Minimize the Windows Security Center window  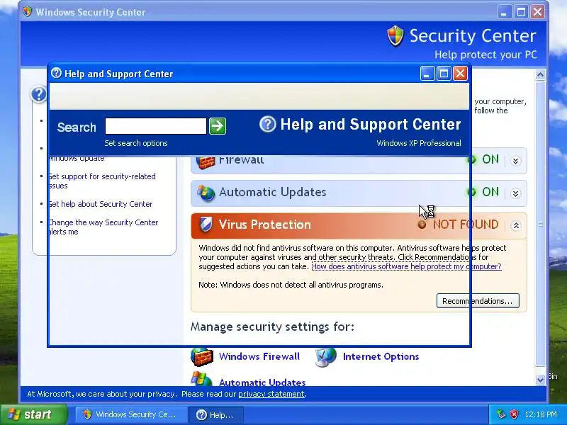(505, 12)
